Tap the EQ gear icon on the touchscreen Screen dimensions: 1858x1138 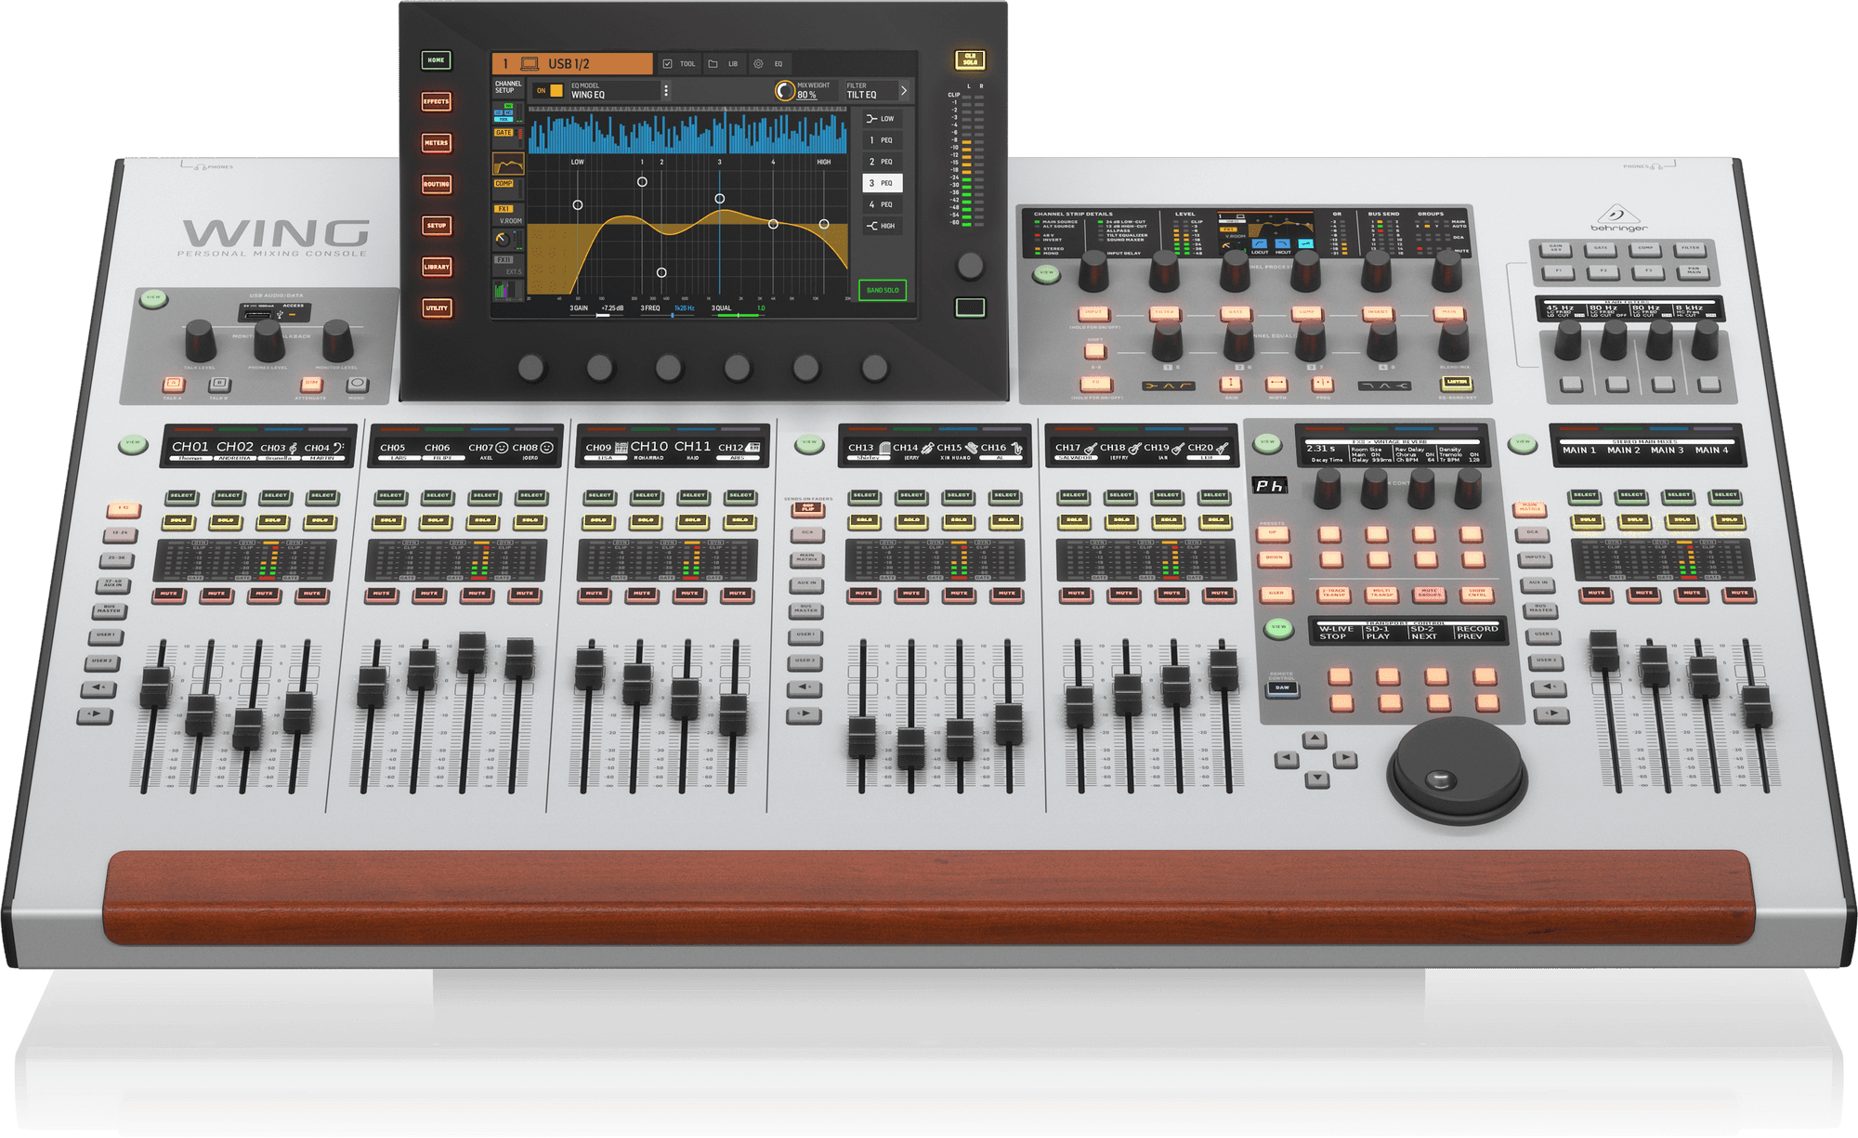(758, 64)
